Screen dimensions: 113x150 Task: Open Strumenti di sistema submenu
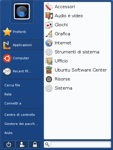77,52
